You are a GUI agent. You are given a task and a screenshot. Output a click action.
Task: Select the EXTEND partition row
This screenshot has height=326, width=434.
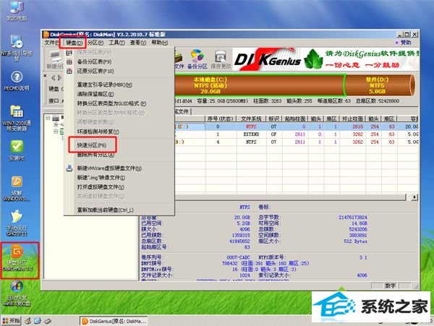point(296,134)
